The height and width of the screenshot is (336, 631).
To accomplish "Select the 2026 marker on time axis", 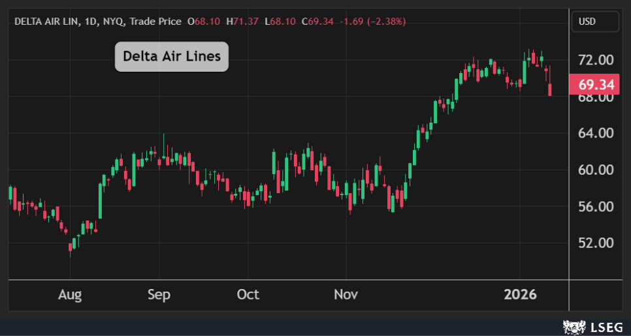I will [x=520, y=295].
